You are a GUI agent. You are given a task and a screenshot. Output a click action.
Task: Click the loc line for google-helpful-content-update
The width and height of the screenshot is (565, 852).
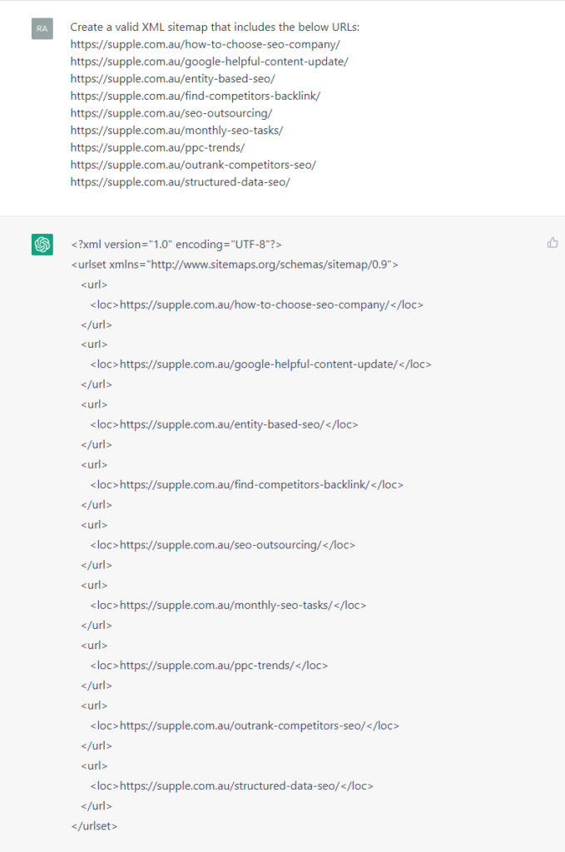pos(260,364)
